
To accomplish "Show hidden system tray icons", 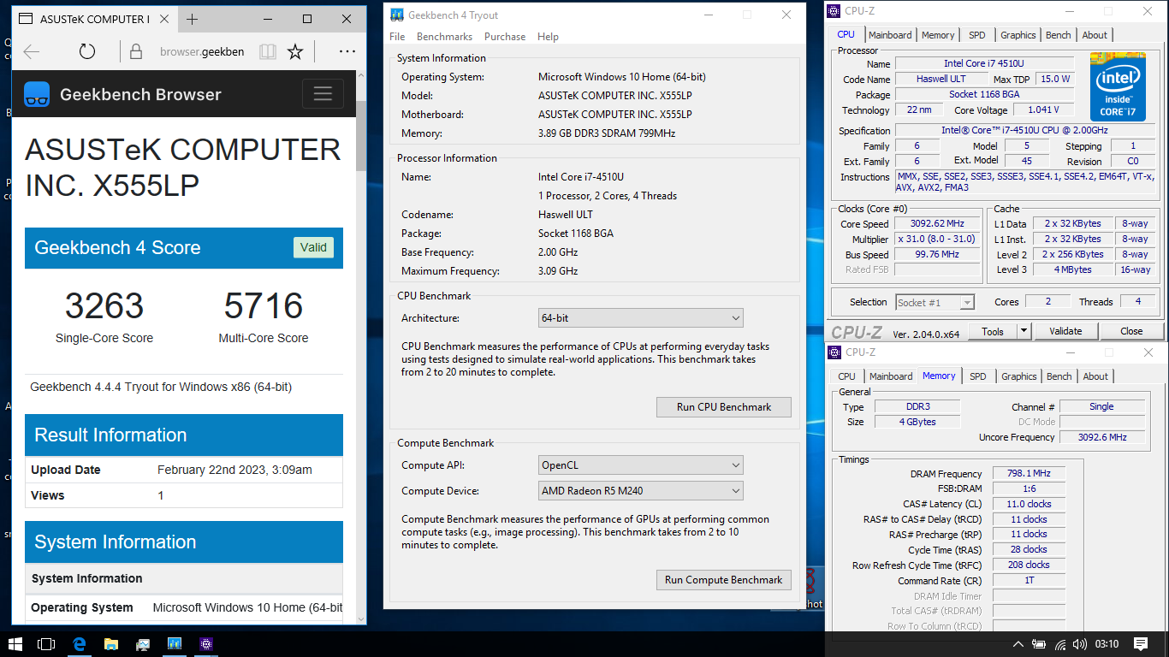I will pos(1018,644).
